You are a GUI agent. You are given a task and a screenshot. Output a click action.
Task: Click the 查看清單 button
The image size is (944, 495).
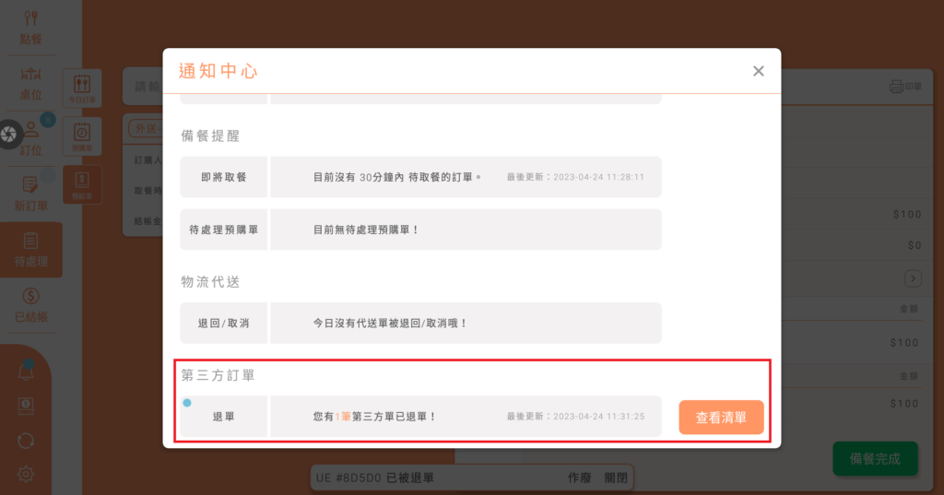click(x=721, y=417)
